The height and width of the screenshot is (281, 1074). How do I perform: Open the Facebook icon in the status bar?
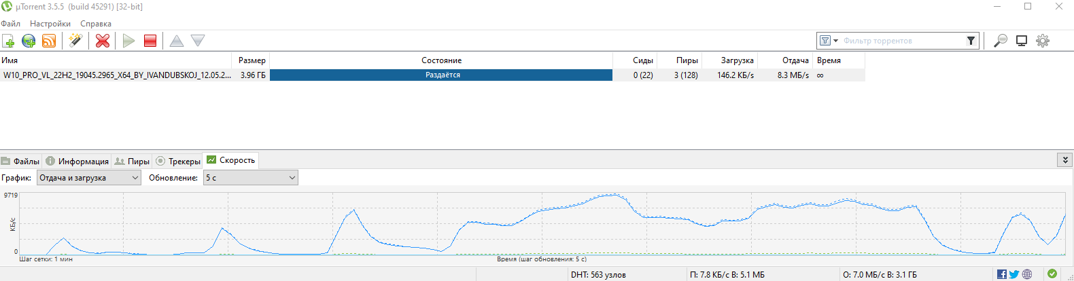tap(1002, 274)
